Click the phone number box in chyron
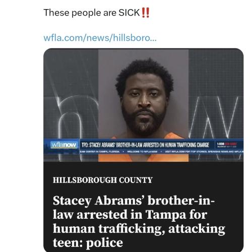252x252 pixels. point(227,145)
